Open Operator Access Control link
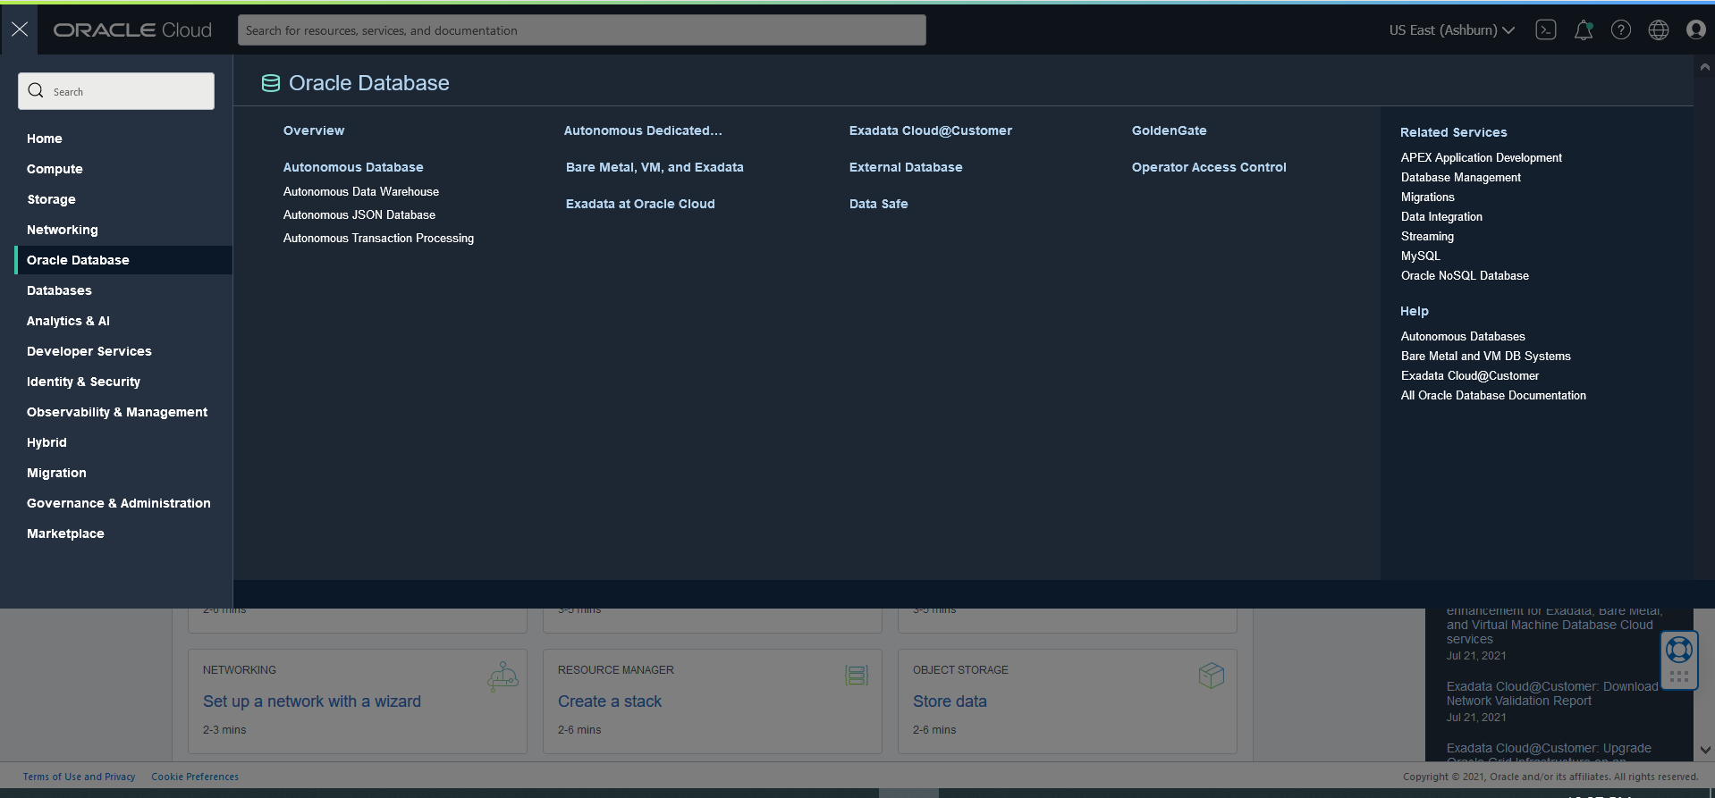Screen dimensions: 1715x798 [1209, 167]
